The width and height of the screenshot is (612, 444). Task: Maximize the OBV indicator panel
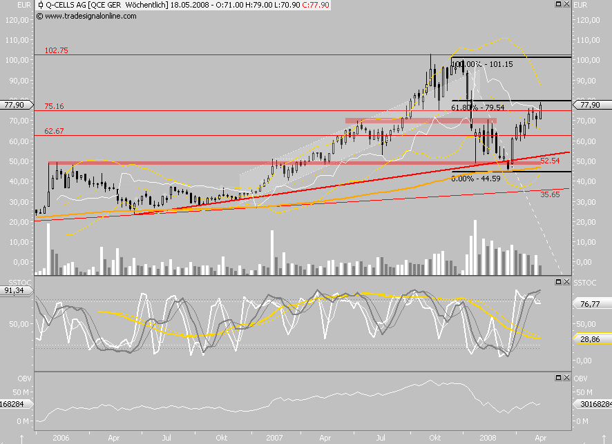[x=559, y=377]
